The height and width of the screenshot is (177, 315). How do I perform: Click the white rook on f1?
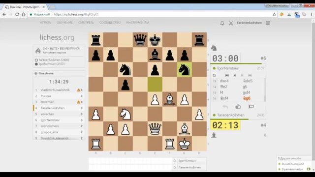[x=170, y=144]
